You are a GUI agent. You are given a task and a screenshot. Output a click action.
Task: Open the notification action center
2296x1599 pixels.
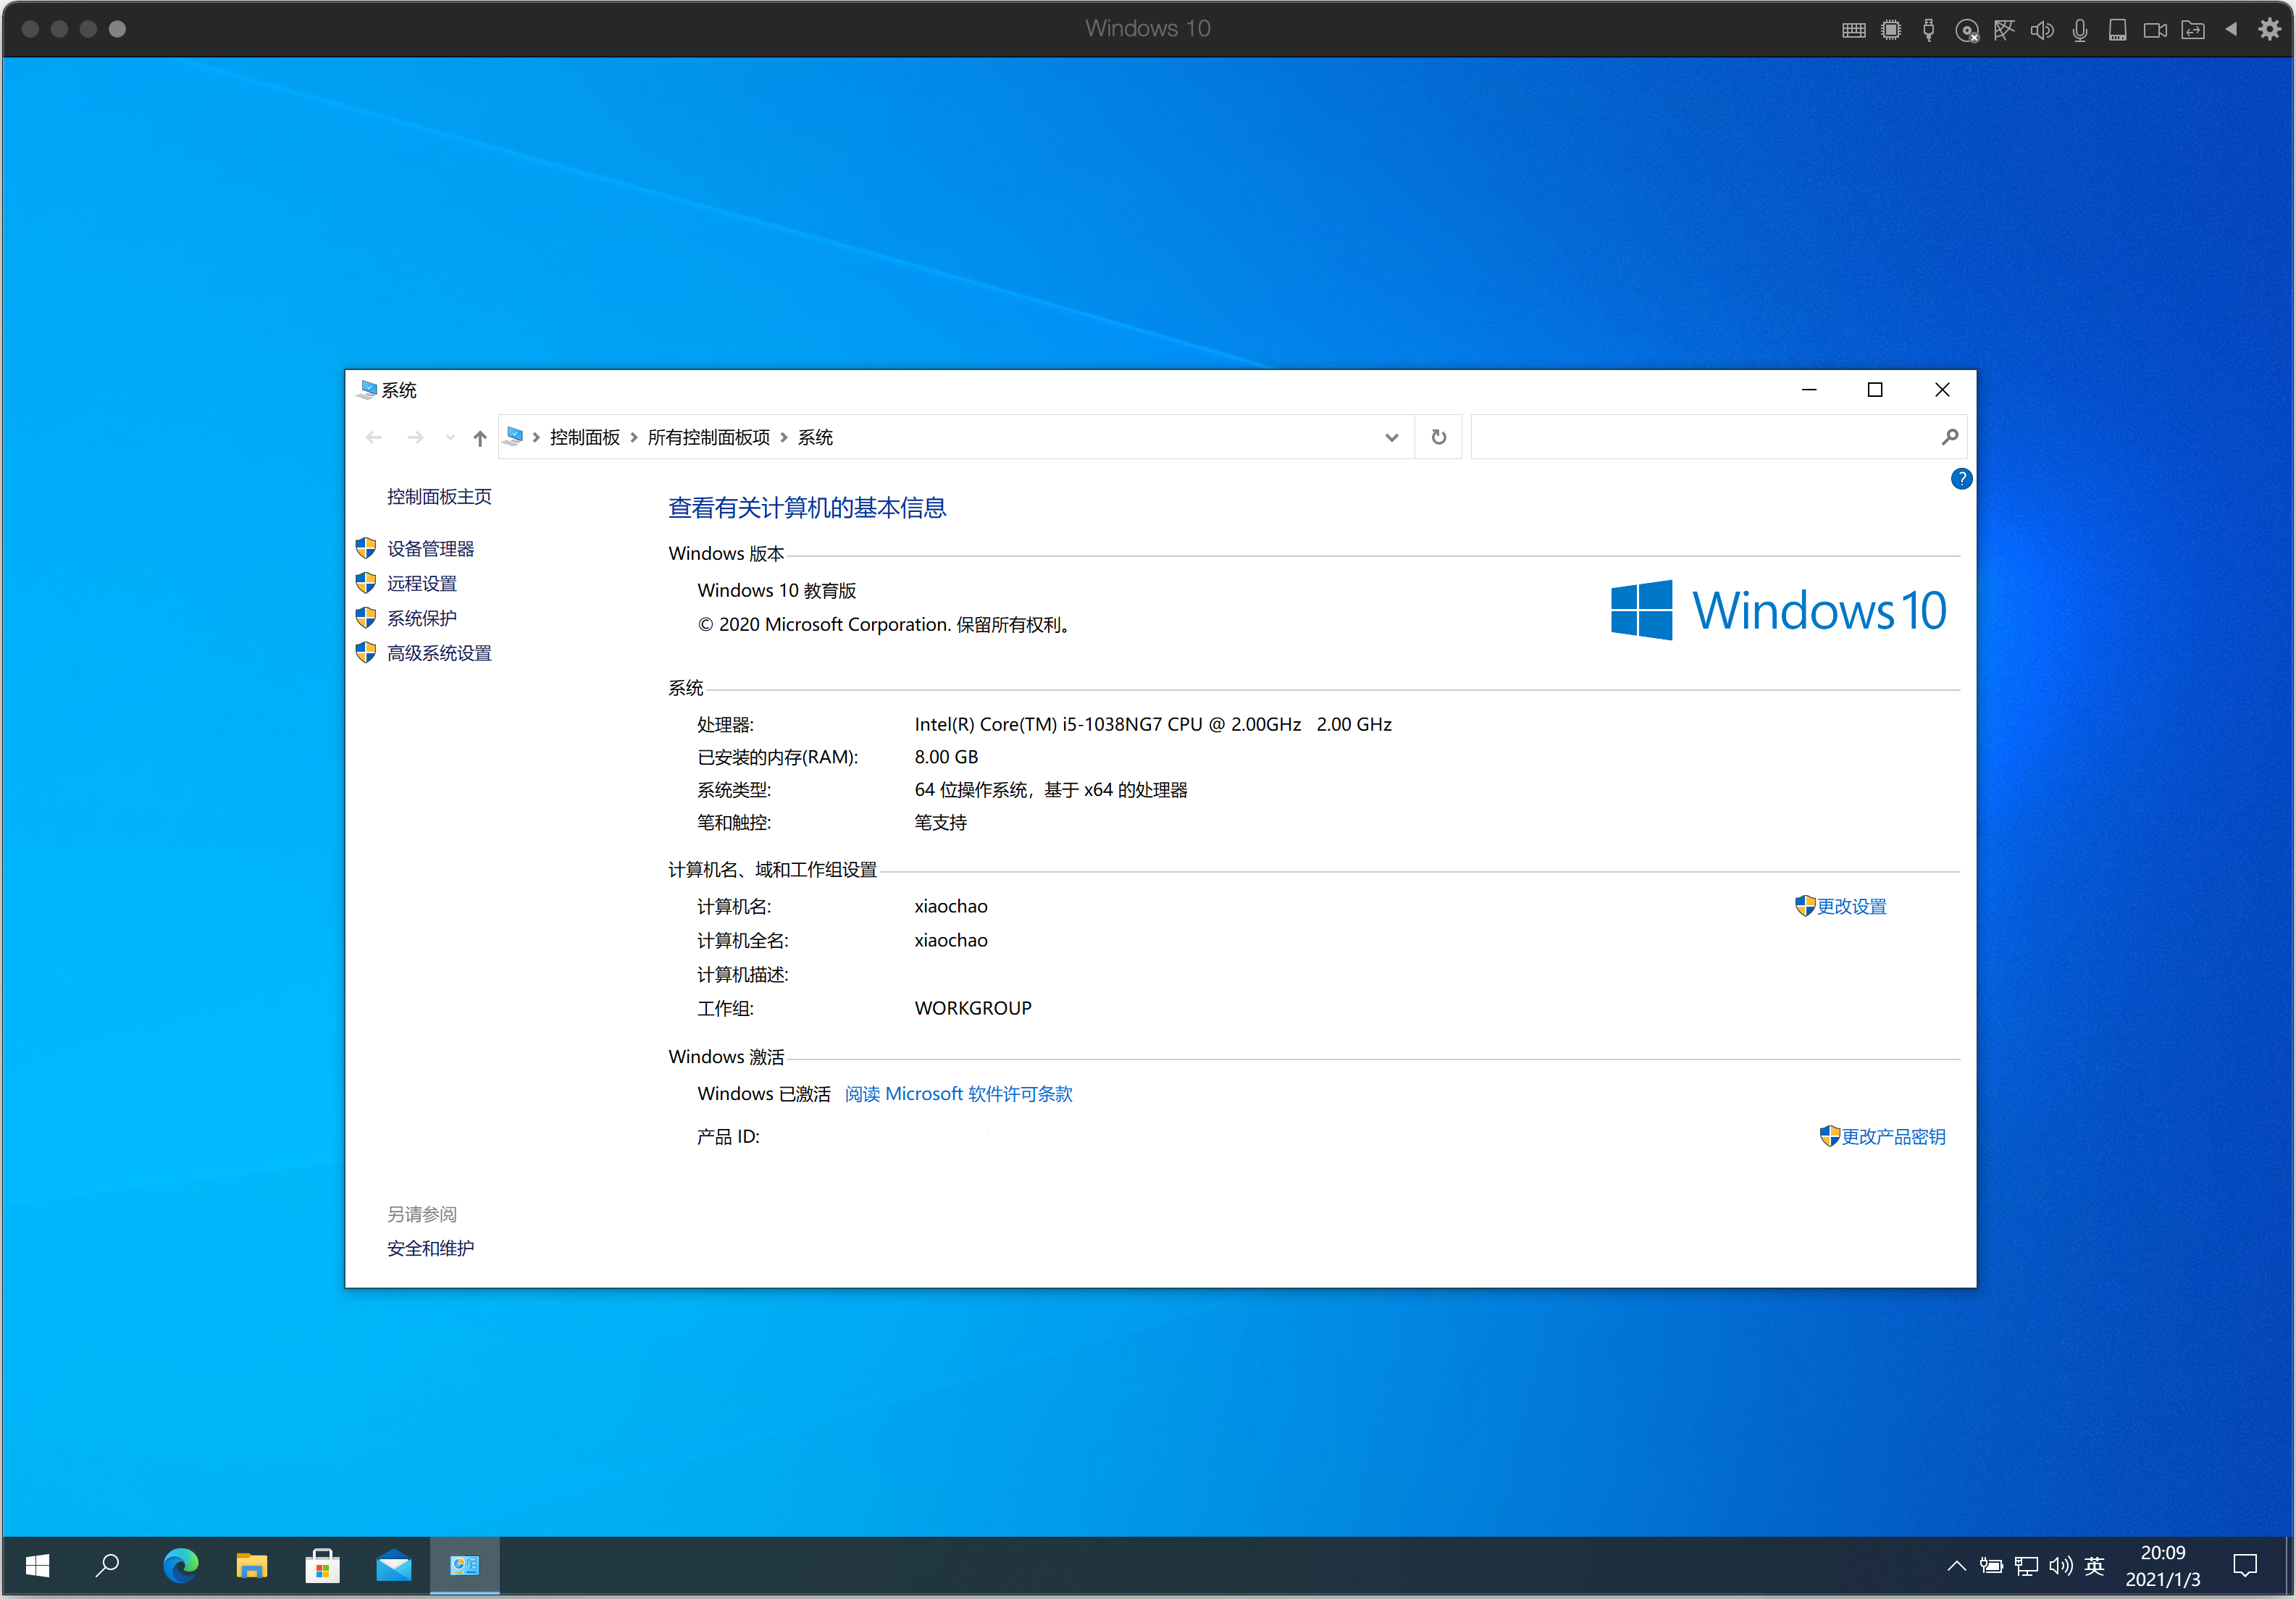pyautogui.click(x=2245, y=1566)
